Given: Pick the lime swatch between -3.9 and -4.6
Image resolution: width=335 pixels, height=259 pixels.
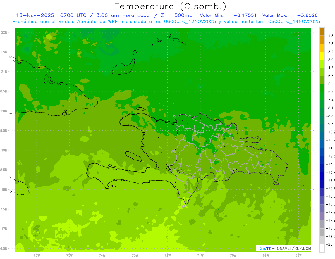Looking at the screenshot, I should coord(322,64).
